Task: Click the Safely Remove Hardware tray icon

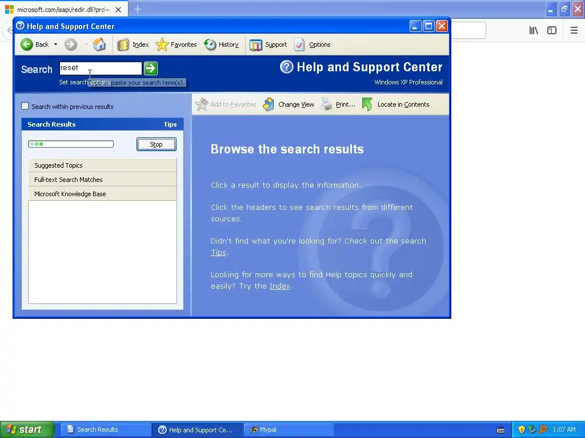Action: (532, 430)
